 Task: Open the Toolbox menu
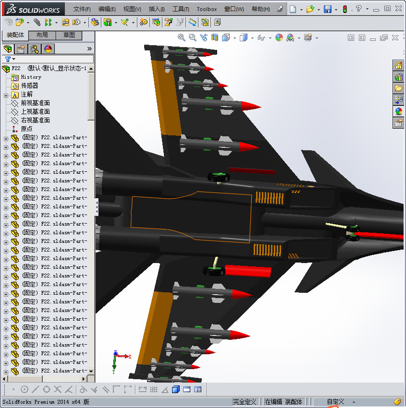click(x=207, y=10)
